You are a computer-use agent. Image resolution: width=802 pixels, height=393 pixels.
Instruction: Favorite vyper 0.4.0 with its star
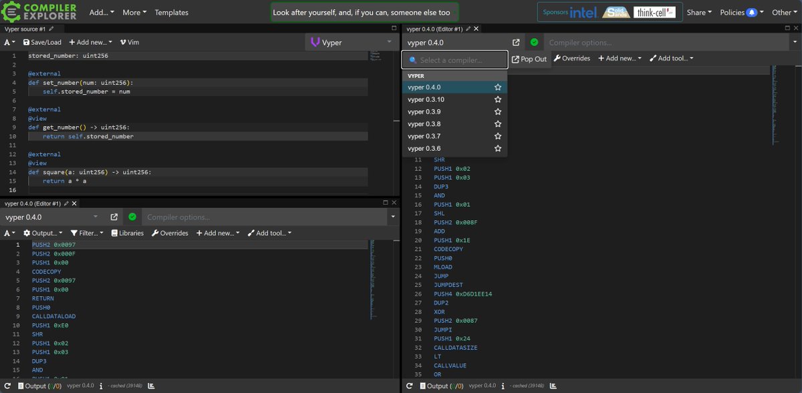point(498,87)
